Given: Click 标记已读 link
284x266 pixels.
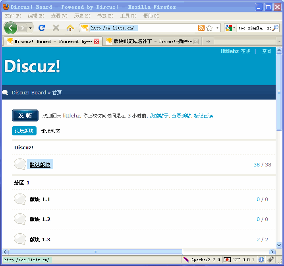Looking at the screenshot, I should coord(203,115).
